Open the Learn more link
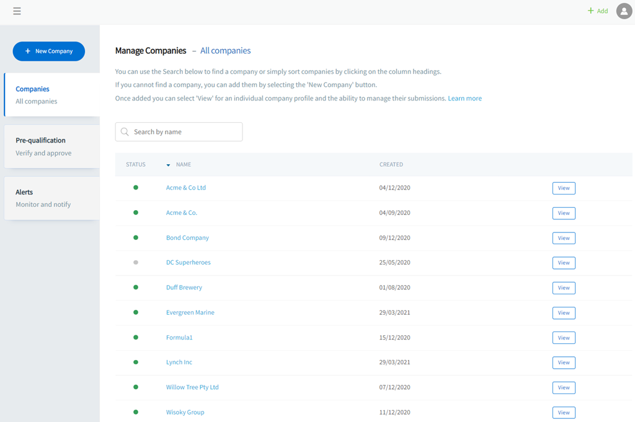 pyautogui.click(x=464, y=99)
